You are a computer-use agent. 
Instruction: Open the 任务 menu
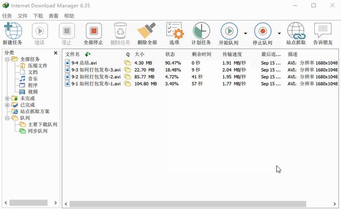pos(7,16)
